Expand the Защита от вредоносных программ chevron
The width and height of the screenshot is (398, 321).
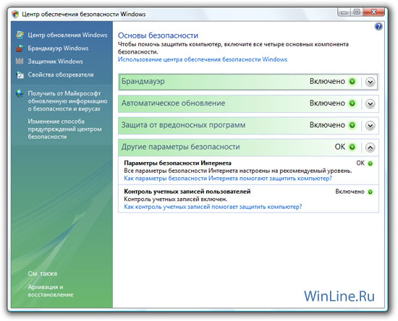[x=371, y=126]
